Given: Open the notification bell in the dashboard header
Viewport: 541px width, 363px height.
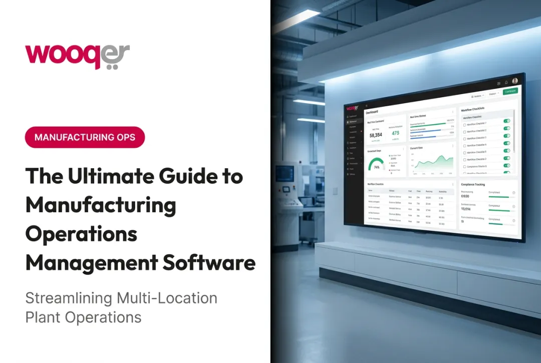Looking at the screenshot, I should (506, 83).
